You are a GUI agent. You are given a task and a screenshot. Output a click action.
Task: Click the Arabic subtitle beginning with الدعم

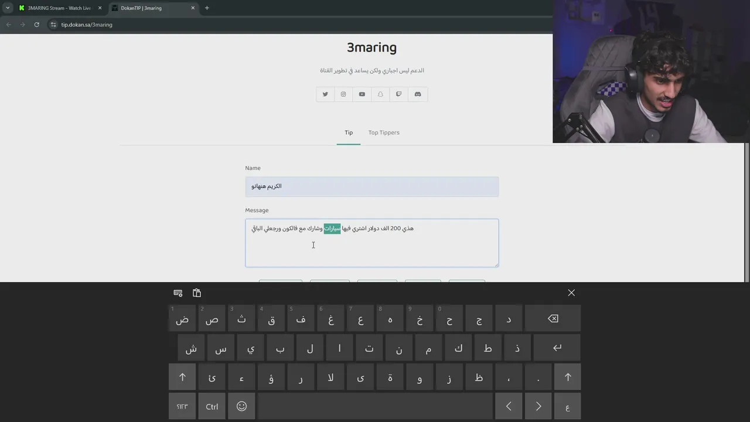tap(371, 70)
